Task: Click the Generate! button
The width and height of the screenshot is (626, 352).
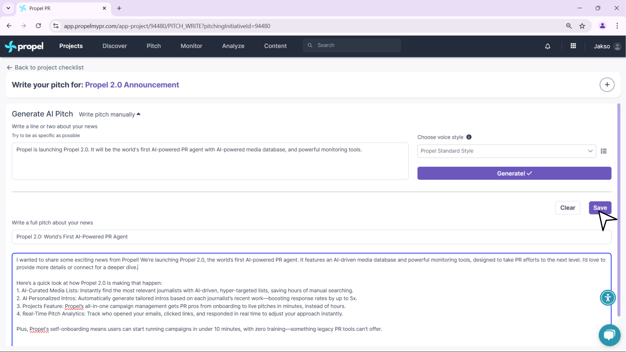Action: [514, 173]
